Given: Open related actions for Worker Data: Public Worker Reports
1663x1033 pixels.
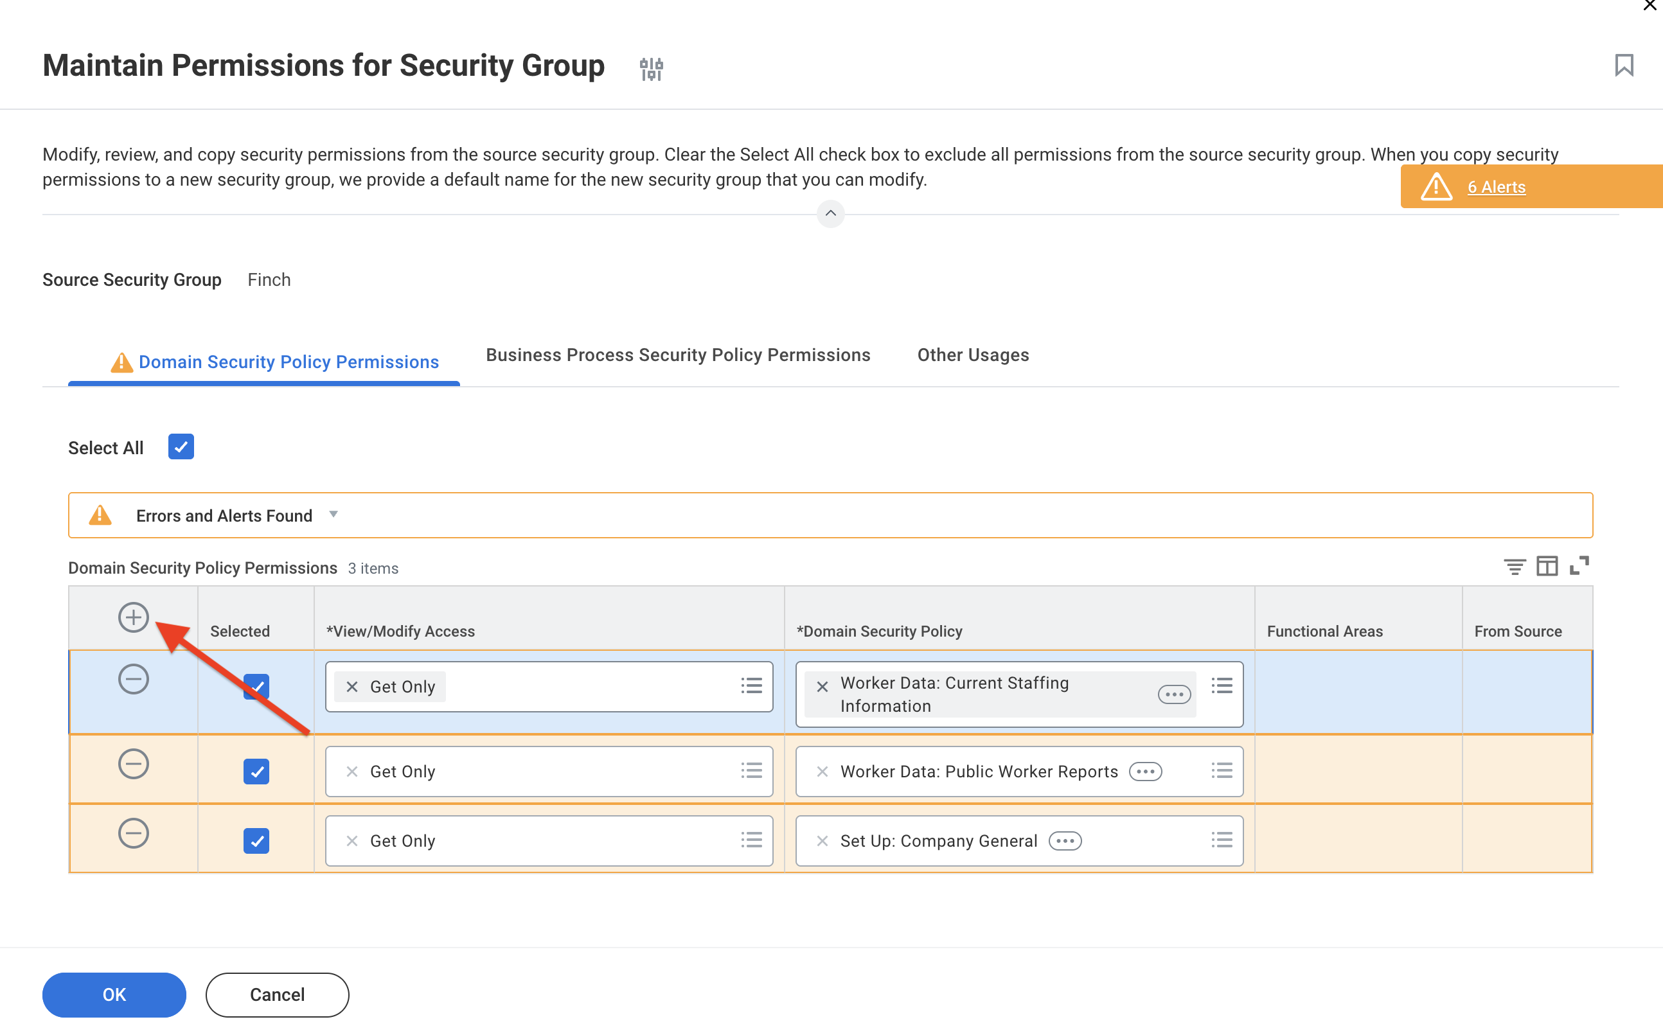Looking at the screenshot, I should pos(1145,772).
